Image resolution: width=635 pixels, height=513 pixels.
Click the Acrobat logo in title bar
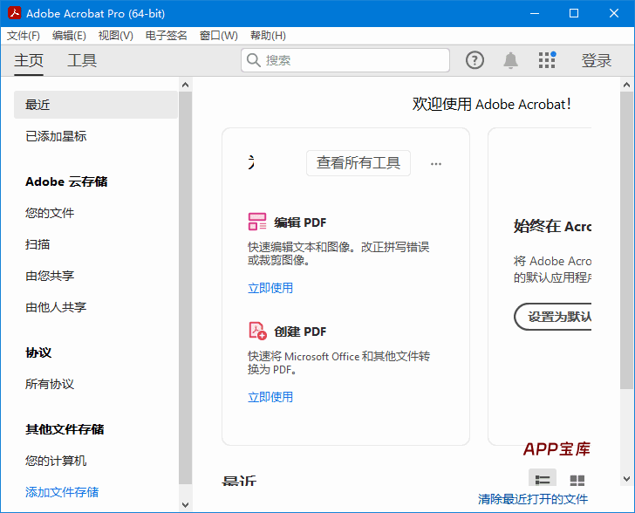click(x=15, y=13)
